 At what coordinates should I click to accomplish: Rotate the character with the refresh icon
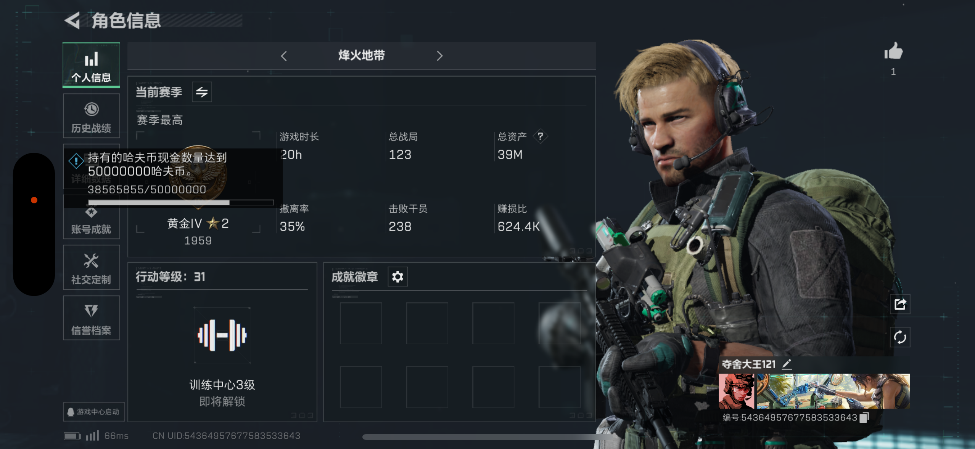[900, 337]
